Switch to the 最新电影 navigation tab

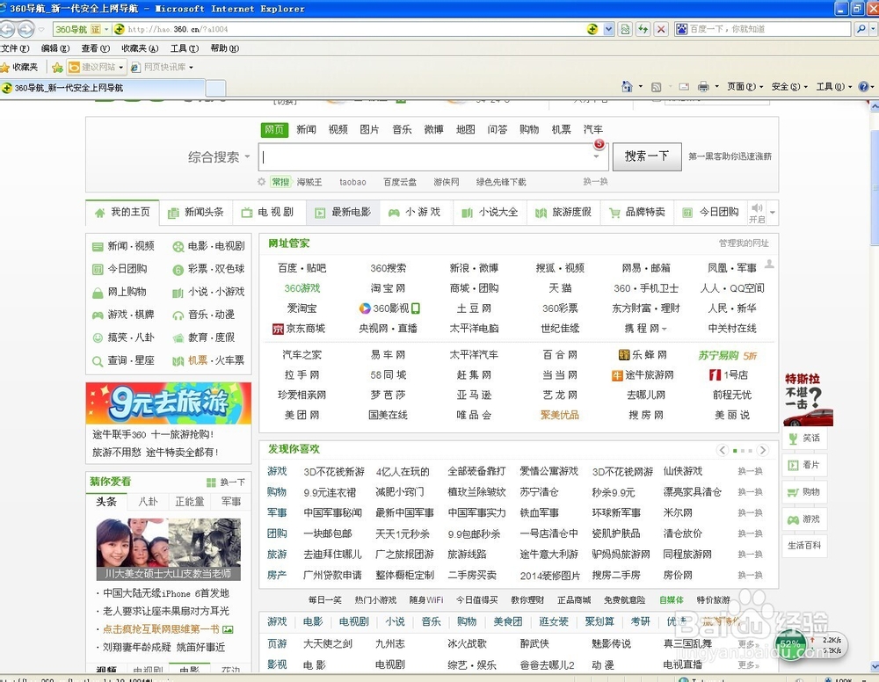click(x=344, y=213)
